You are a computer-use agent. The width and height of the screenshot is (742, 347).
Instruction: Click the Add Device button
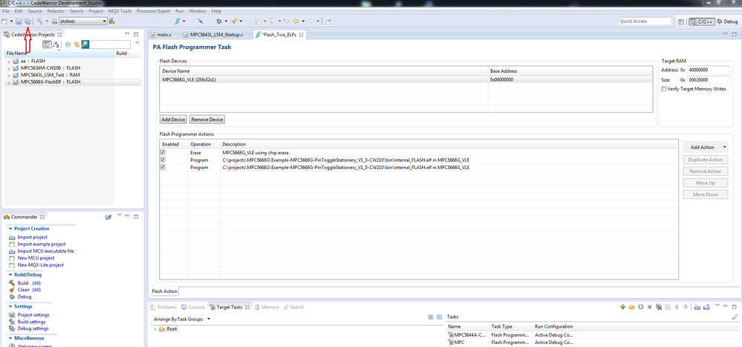[x=173, y=119]
